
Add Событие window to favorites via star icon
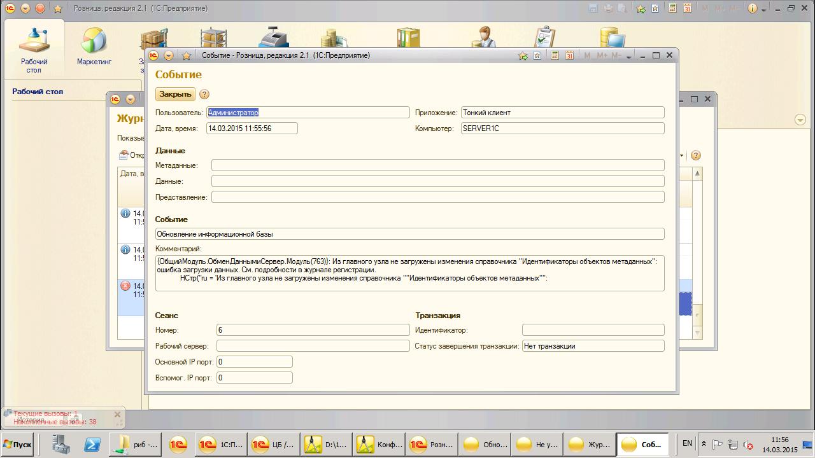187,55
